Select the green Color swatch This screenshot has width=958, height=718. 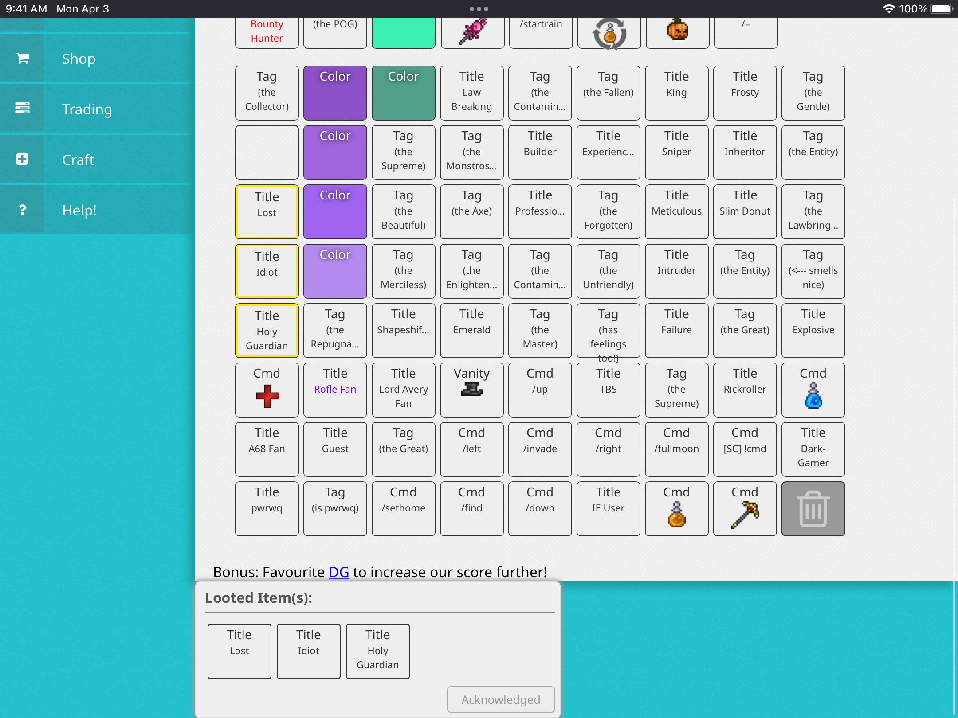(x=403, y=93)
